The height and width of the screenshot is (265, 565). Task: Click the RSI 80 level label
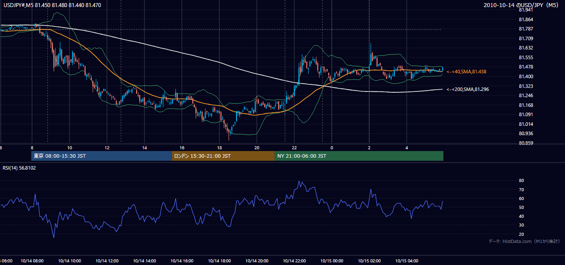click(x=521, y=181)
